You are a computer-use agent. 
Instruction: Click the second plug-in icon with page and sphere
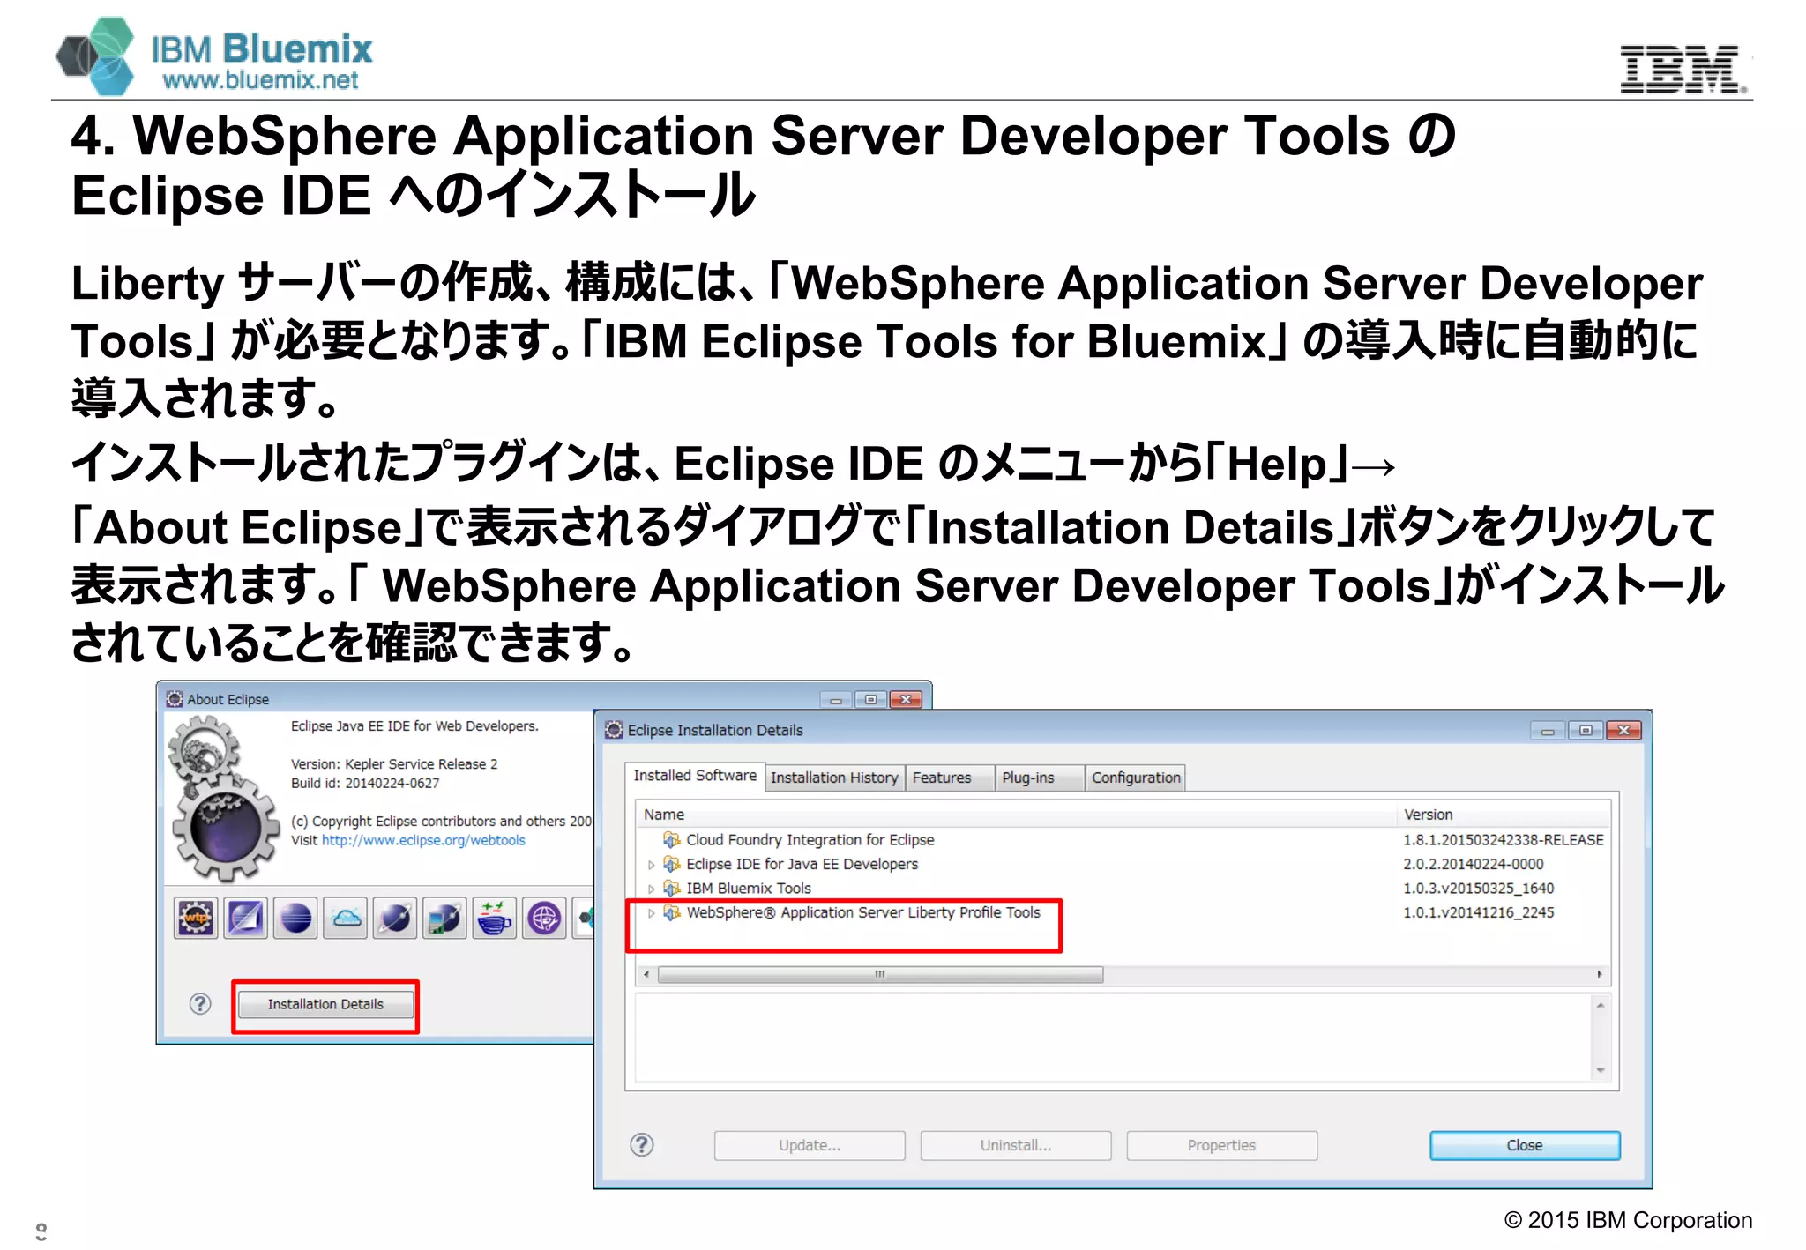pos(245,919)
